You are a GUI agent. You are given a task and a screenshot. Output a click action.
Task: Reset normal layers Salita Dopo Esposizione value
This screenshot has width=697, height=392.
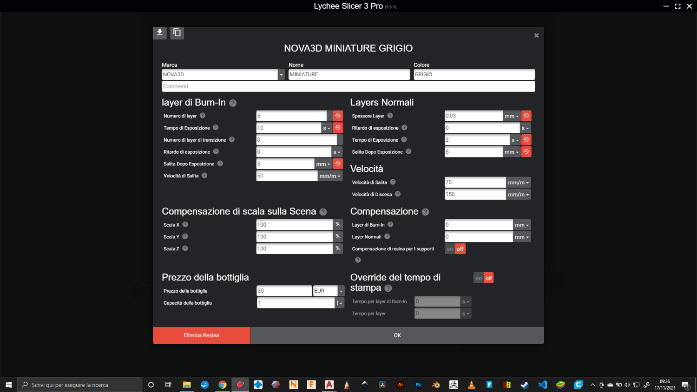(526, 152)
